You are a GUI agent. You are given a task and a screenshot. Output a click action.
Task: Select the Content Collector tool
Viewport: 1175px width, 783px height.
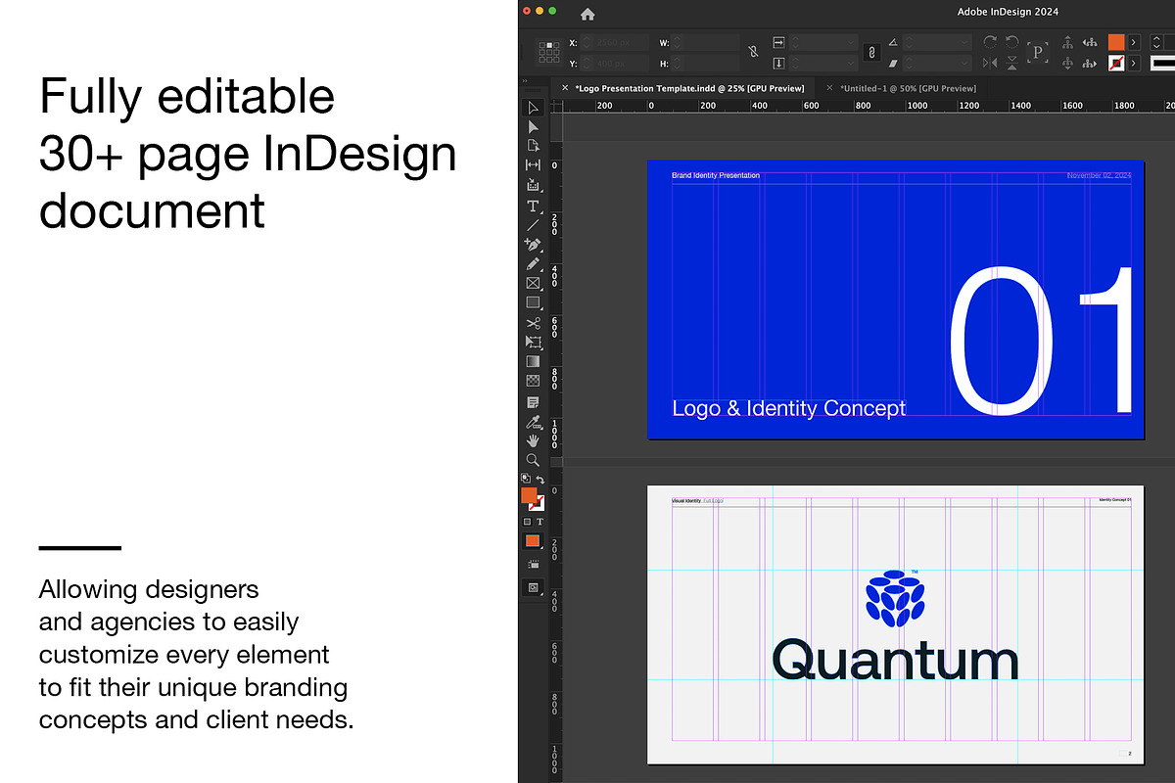click(x=533, y=185)
